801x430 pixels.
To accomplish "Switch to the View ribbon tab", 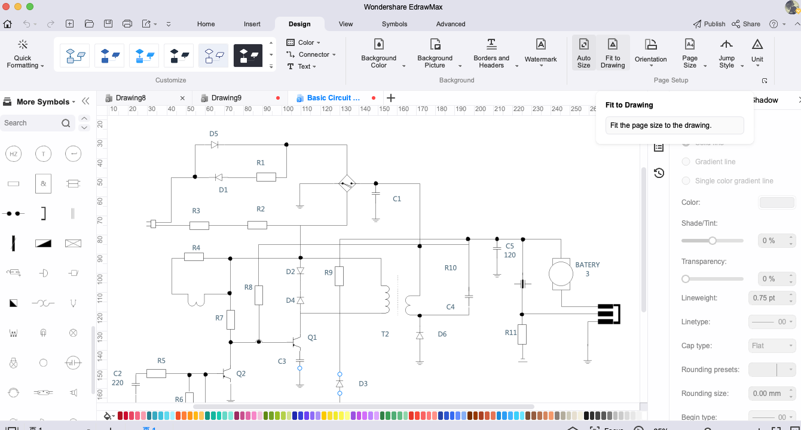I will pyautogui.click(x=346, y=24).
